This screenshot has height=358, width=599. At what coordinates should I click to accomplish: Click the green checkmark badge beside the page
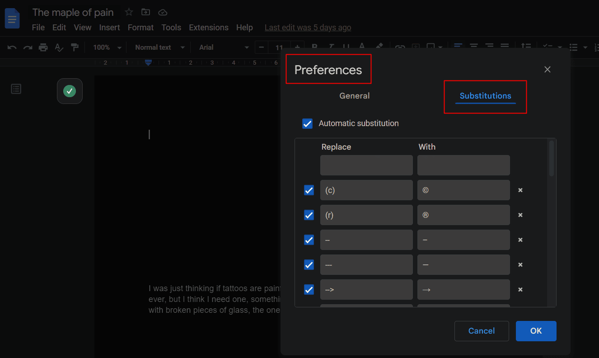(x=70, y=91)
